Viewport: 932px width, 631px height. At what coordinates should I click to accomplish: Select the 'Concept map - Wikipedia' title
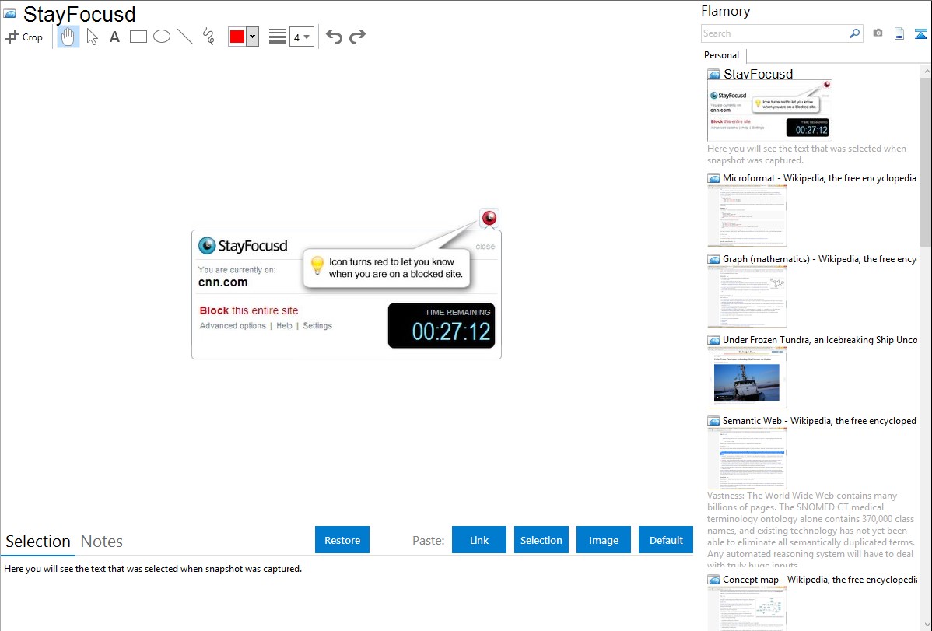click(x=819, y=579)
